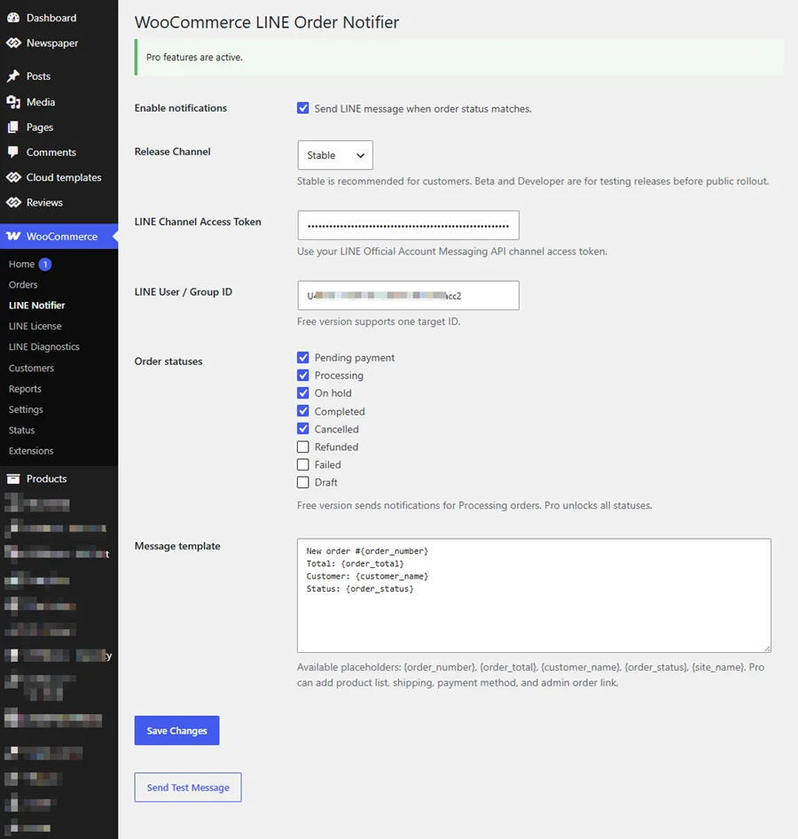The height and width of the screenshot is (839, 798).
Task: Click the 'Message template' label
Action: tap(177, 546)
